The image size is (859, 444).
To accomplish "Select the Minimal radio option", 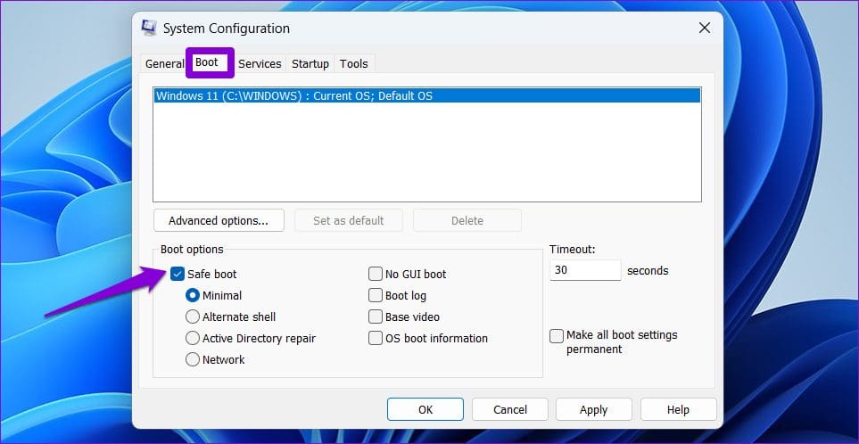I will (193, 295).
